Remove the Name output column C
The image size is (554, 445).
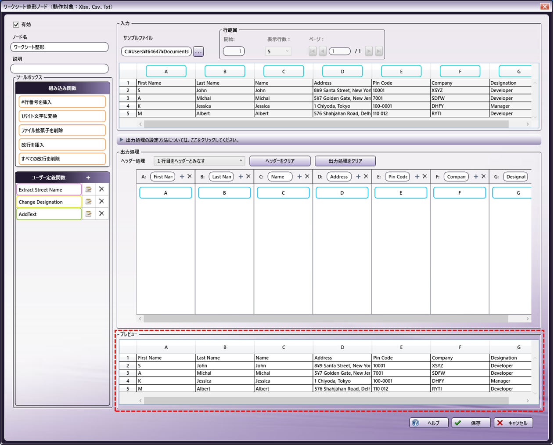[307, 177]
